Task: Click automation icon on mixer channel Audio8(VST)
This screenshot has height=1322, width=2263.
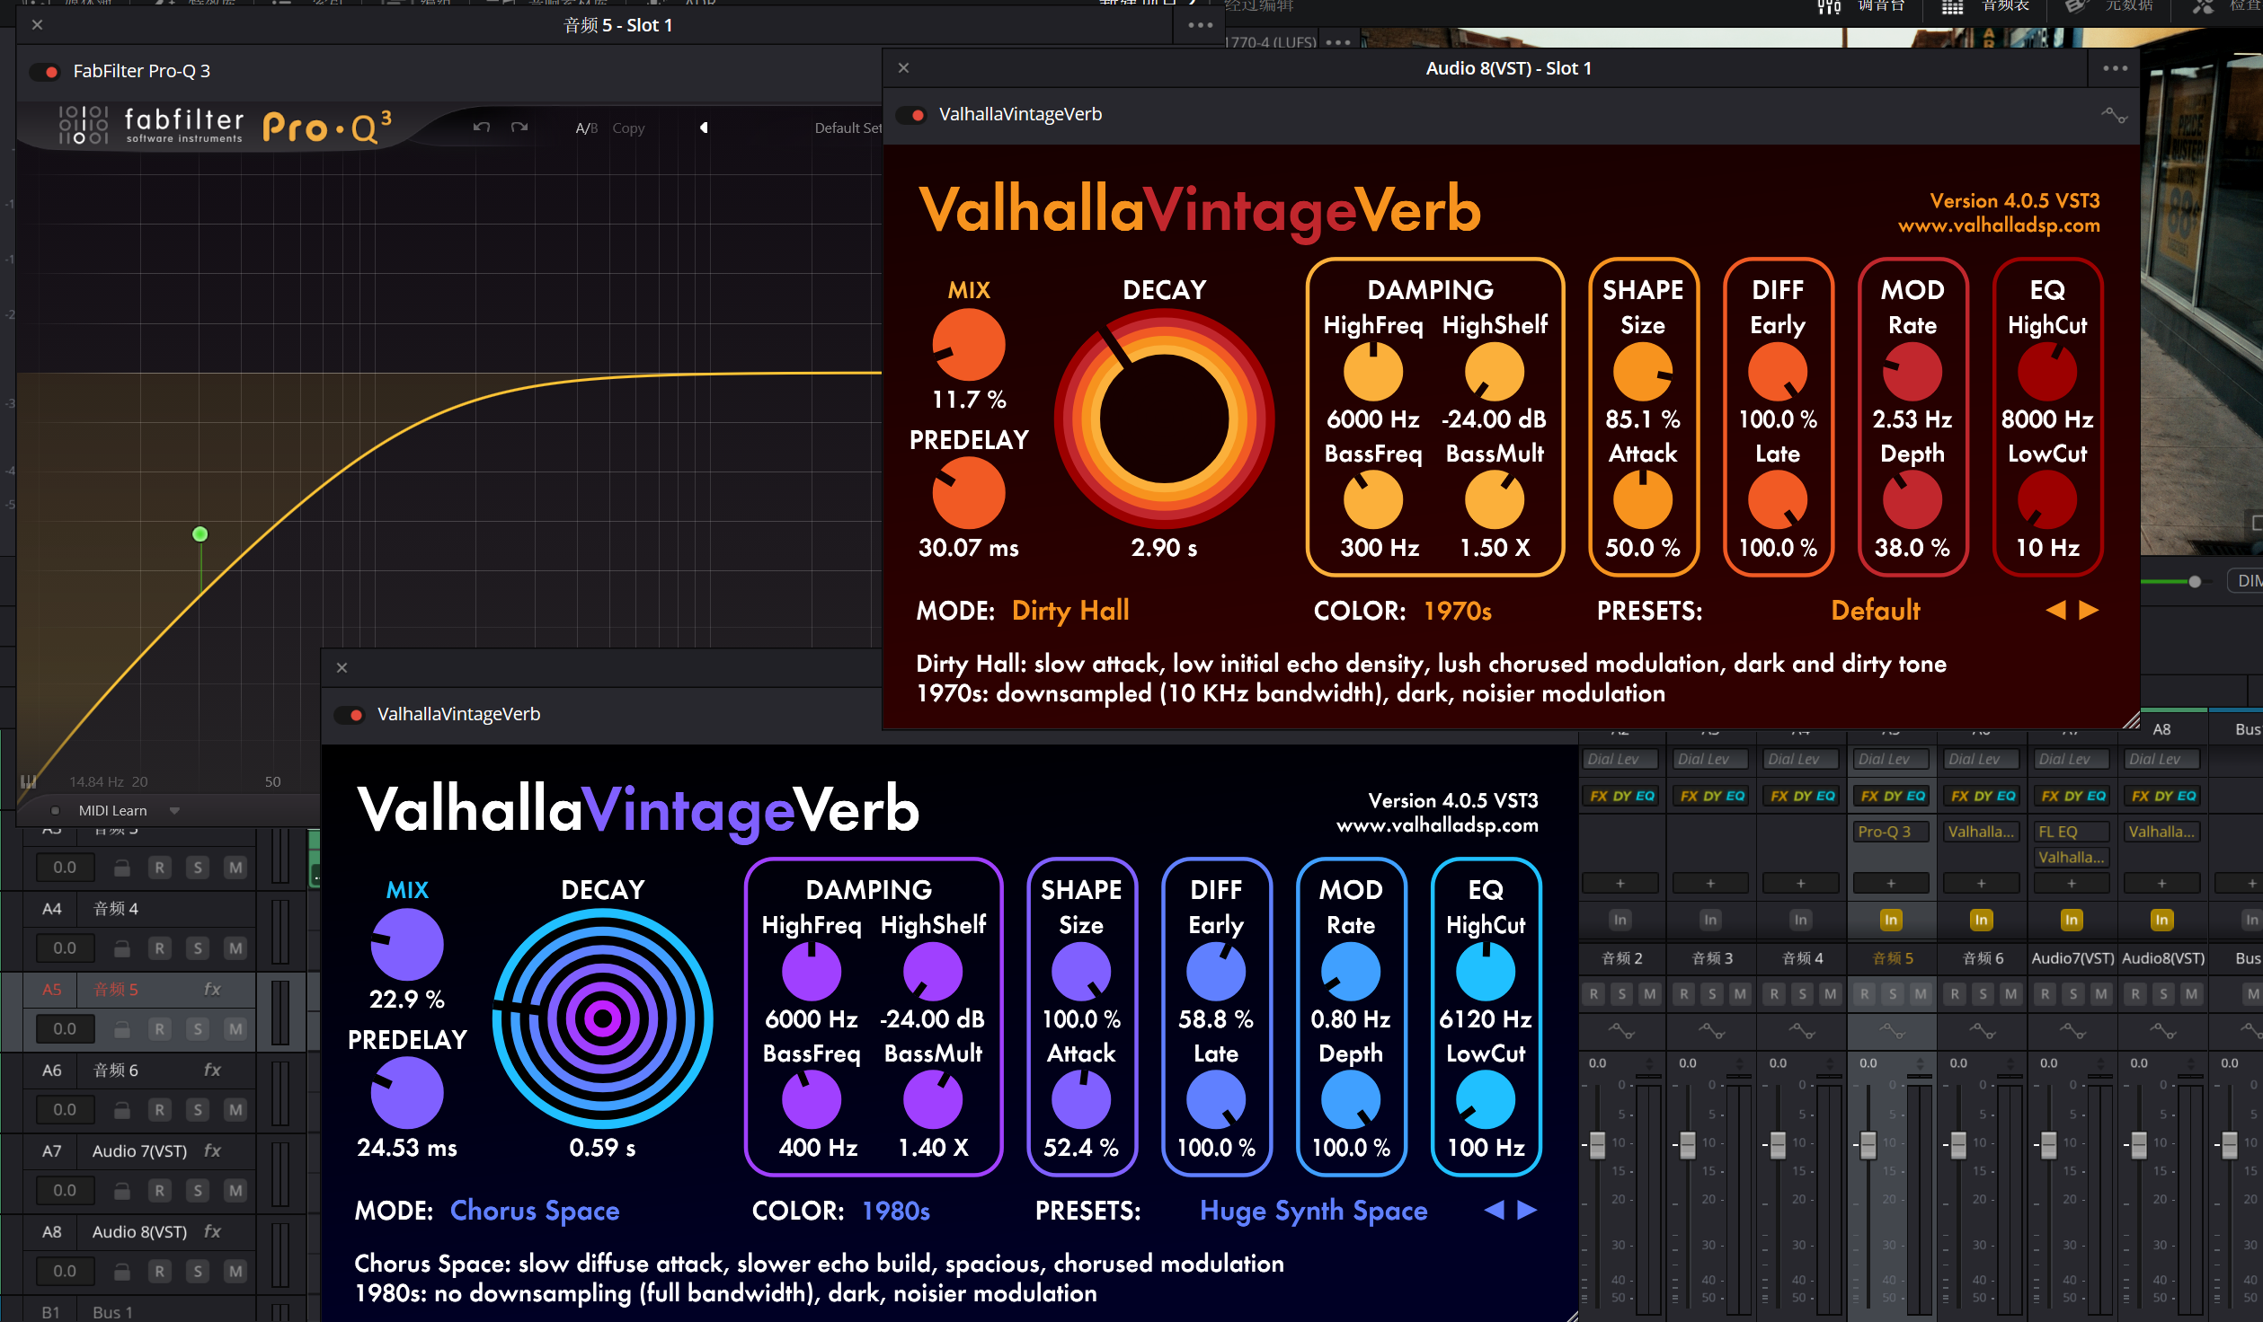Action: coord(2162,1031)
